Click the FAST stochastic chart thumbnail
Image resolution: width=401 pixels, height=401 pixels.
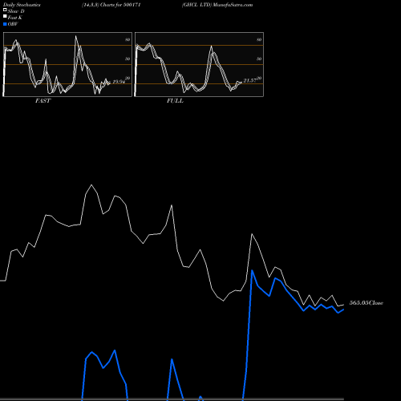point(67,64)
